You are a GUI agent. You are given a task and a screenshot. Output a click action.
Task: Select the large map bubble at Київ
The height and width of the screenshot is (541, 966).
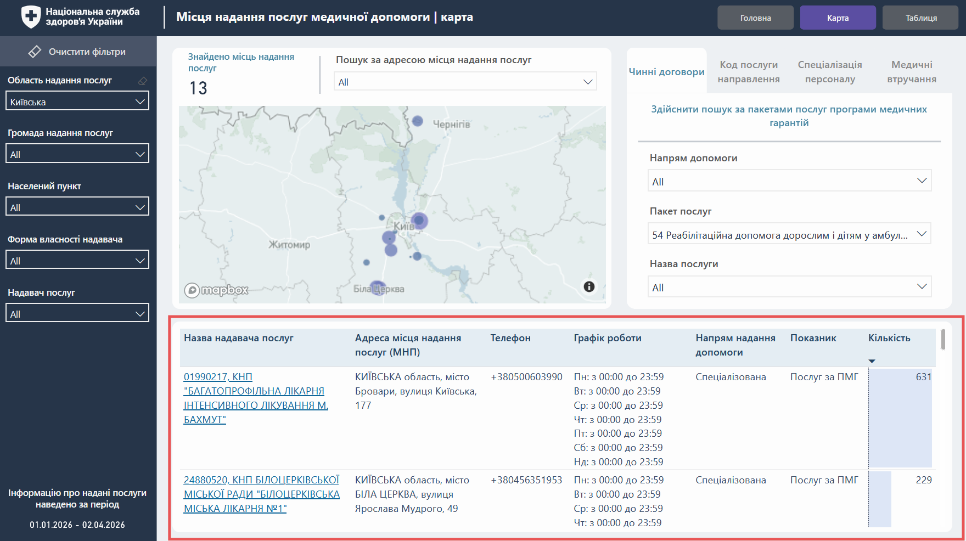pyautogui.click(x=419, y=221)
